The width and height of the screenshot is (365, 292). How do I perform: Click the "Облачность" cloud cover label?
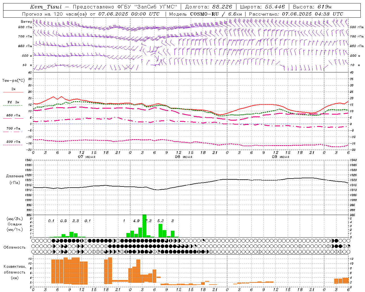click(x=15, y=248)
